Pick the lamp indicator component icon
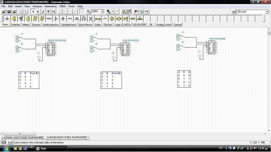Viewport: 271px width, 152px height. (x=112, y=19)
